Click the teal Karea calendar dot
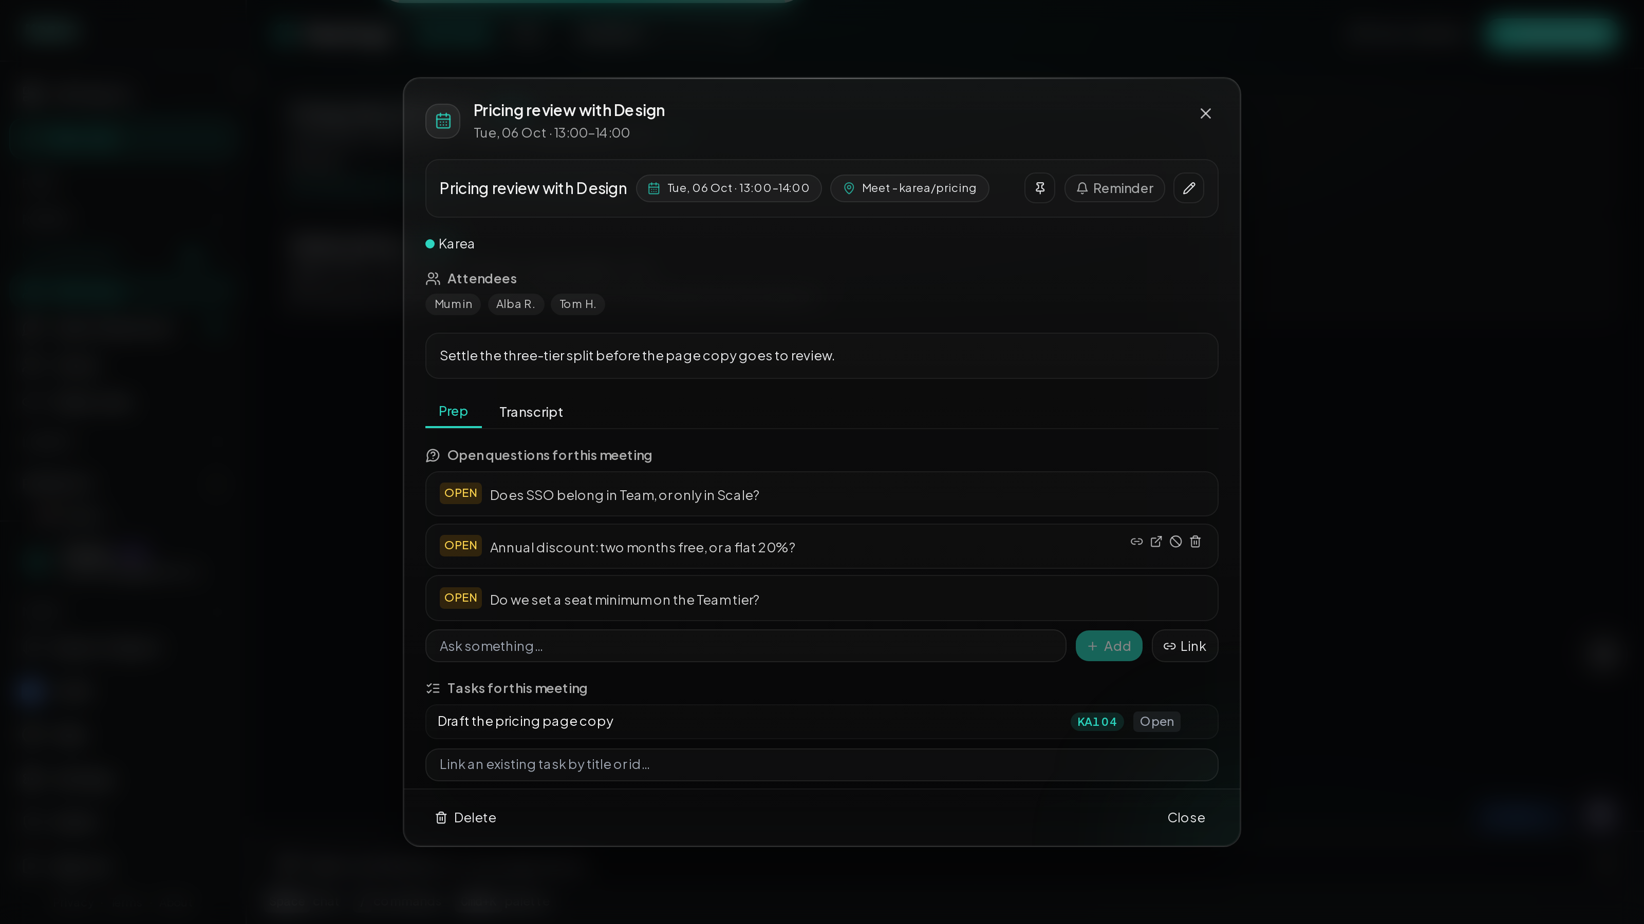 [x=430, y=244]
